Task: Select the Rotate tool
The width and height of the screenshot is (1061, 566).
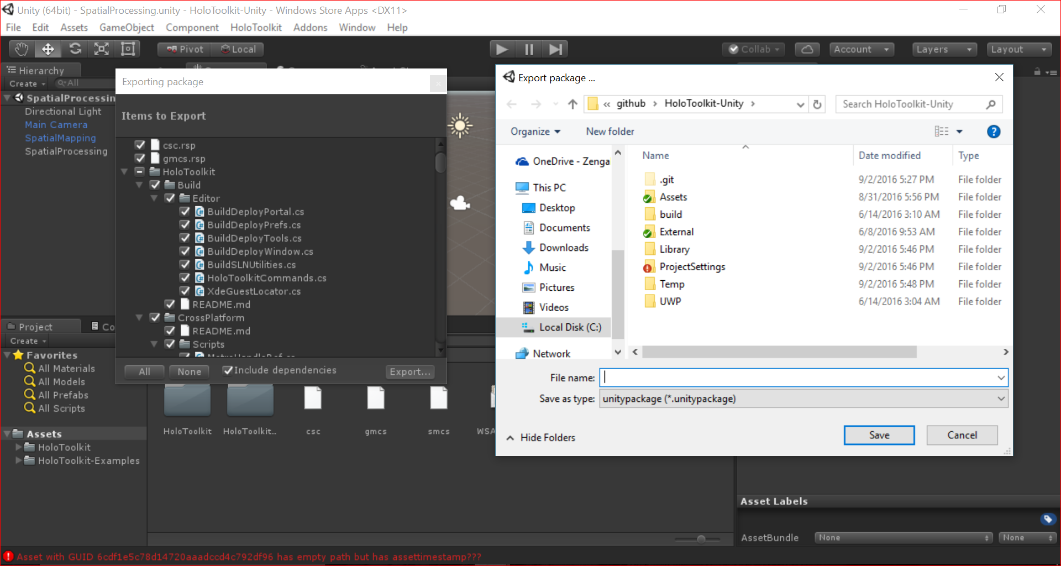Action: (x=75, y=49)
